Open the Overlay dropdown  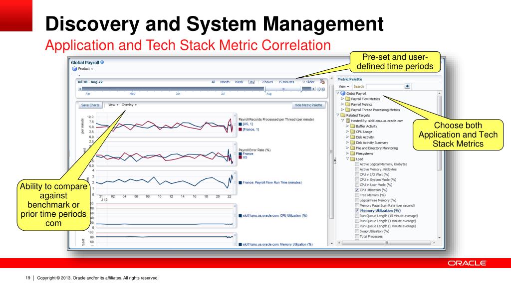pos(129,105)
